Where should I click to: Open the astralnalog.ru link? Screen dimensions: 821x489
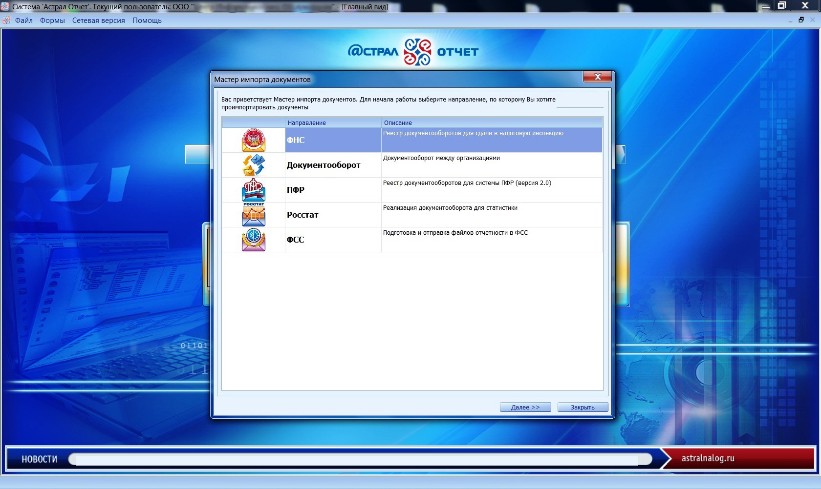tap(708, 458)
